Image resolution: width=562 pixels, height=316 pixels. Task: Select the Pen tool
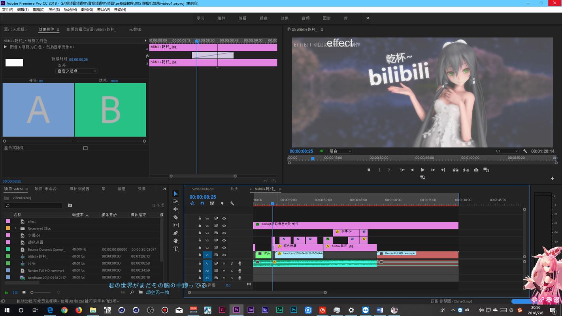click(x=176, y=233)
